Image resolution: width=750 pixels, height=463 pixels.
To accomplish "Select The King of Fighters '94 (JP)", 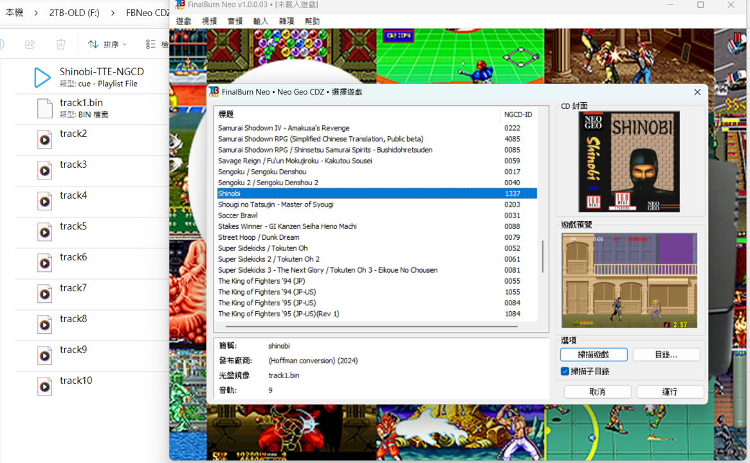I will click(377, 281).
